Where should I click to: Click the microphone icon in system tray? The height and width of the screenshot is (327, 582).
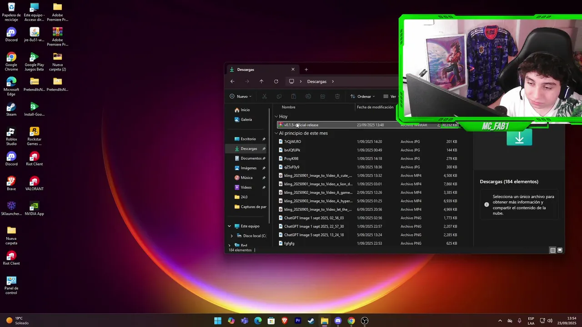click(519, 321)
